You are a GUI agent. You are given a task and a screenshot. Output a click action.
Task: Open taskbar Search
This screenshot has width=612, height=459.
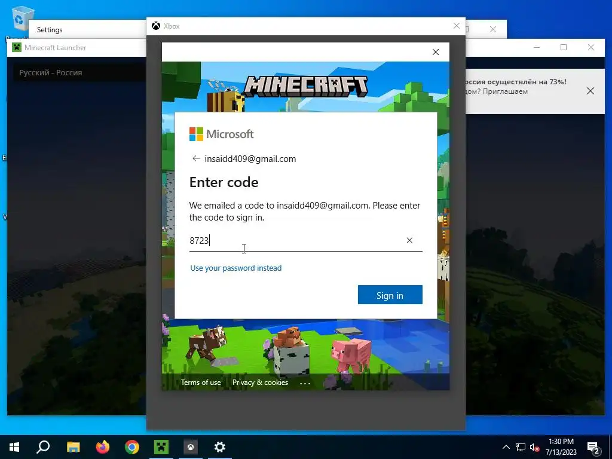click(x=43, y=447)
